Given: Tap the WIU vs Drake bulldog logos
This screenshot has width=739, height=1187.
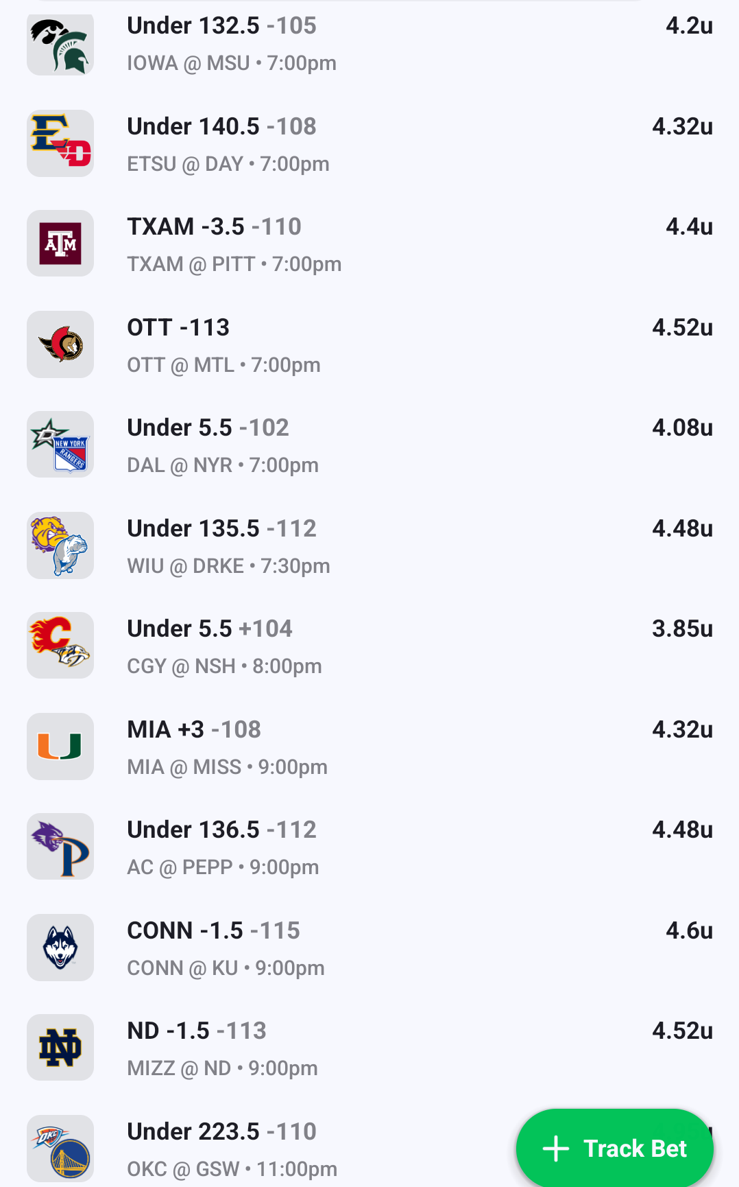Looking at the screenshot, I should pos(60,545).
